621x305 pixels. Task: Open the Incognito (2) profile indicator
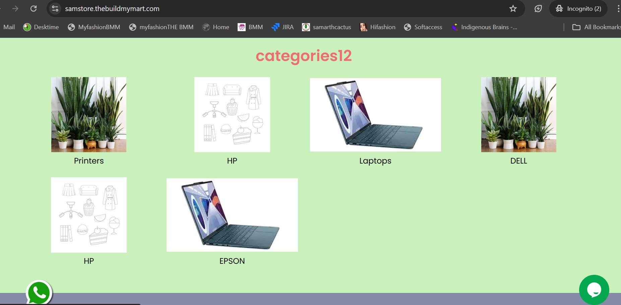tap(578, 9)
